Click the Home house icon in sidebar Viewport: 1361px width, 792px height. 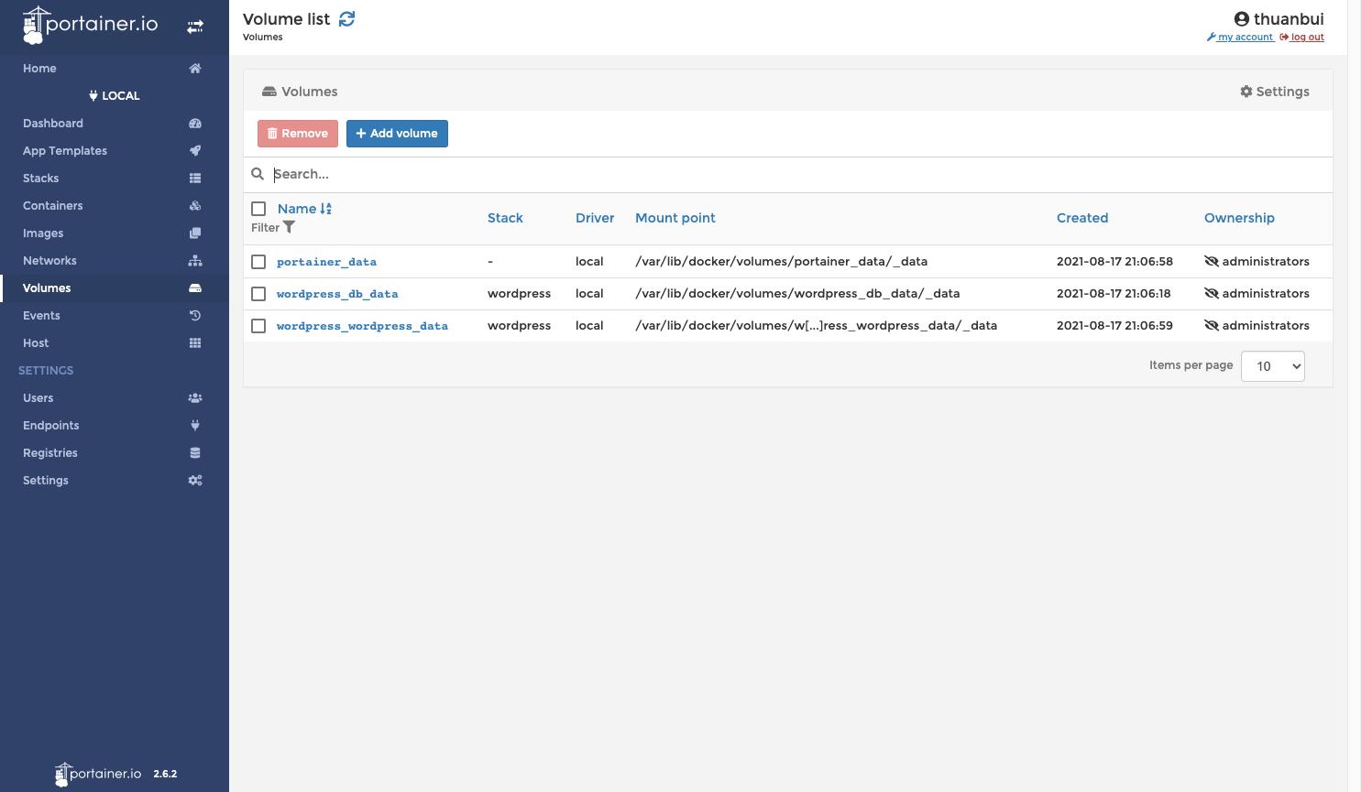coord(195,69)
